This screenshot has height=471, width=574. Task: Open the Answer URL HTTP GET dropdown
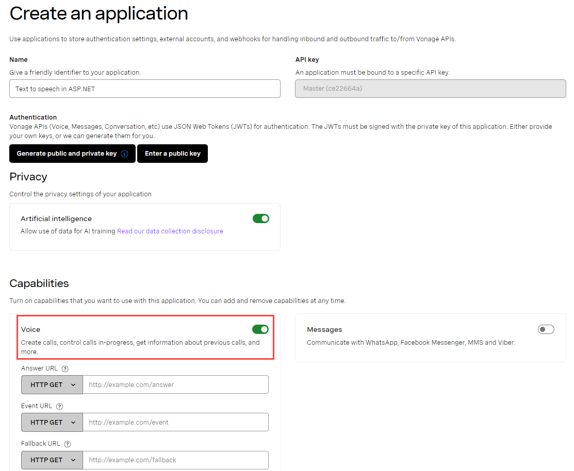[52, 385]
